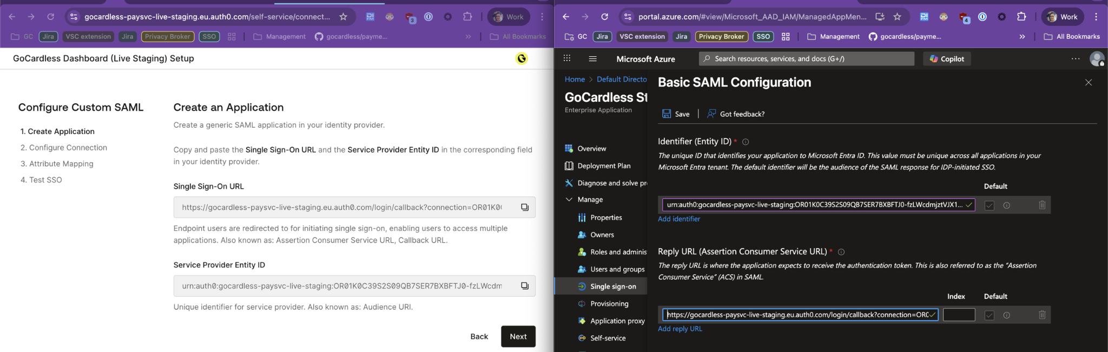Click the Next button

pyautogui.click(x=518, y=336)
